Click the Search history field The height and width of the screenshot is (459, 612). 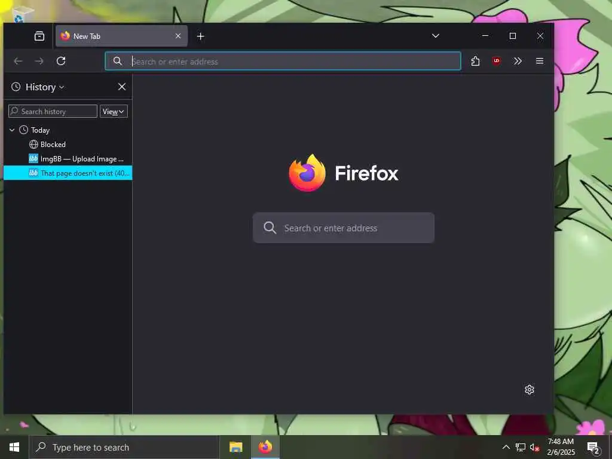(x=53, y=111)
